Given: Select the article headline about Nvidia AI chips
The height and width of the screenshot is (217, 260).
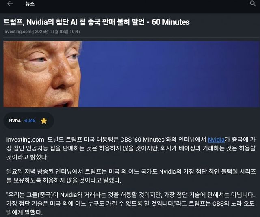Looking at the screenshot, I should [96, 22].
